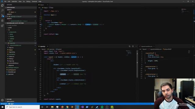
Task: Collapse the Open Editors section
Action: (21, 8)
